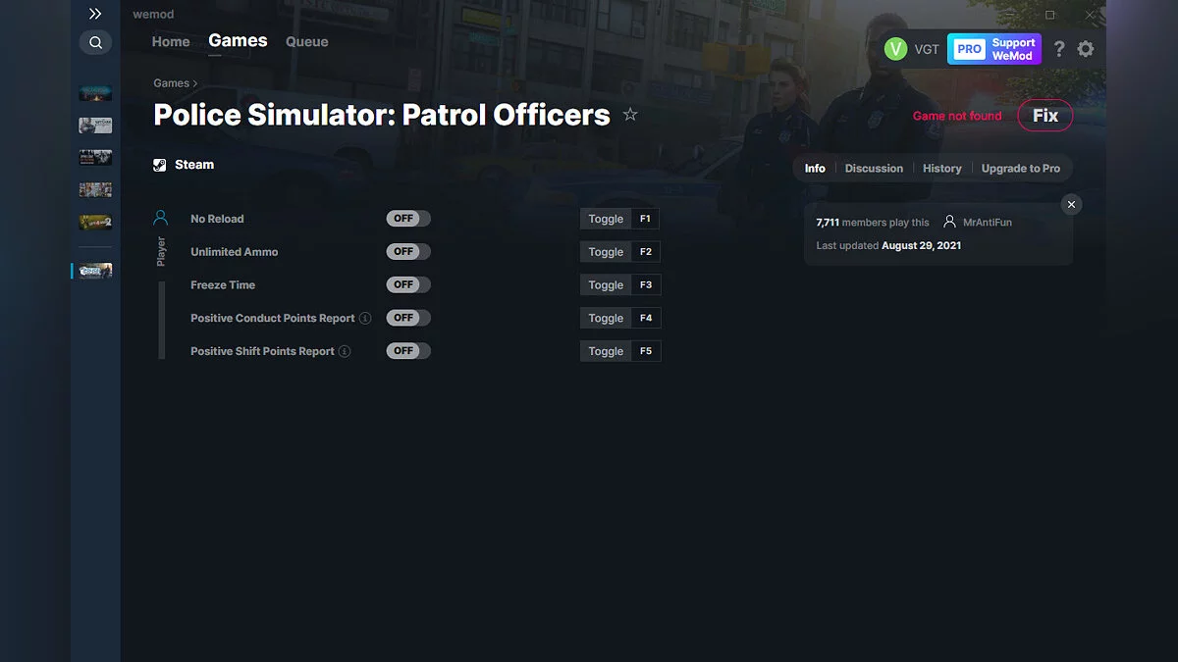This screenshot has height=662, width=1178.
Task: Enable the No Reload toggle
Action: (407, 218)
